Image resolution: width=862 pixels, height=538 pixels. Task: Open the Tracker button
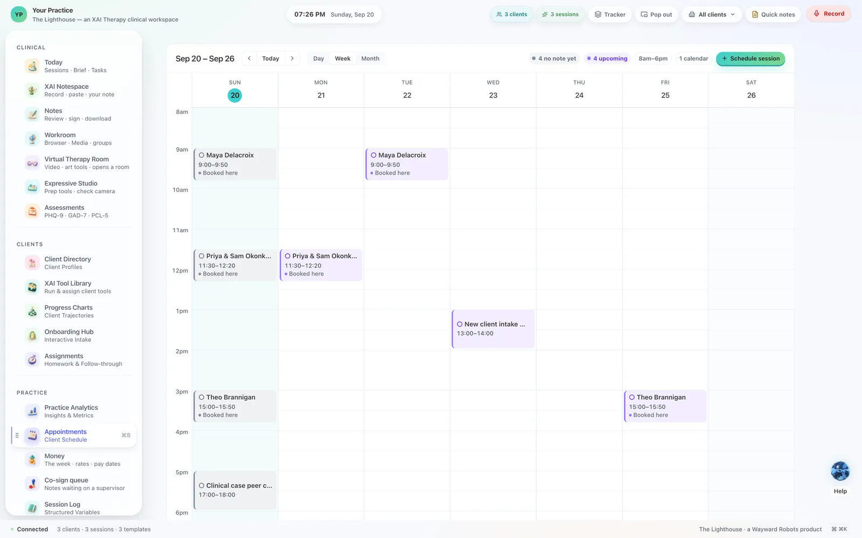610,15
